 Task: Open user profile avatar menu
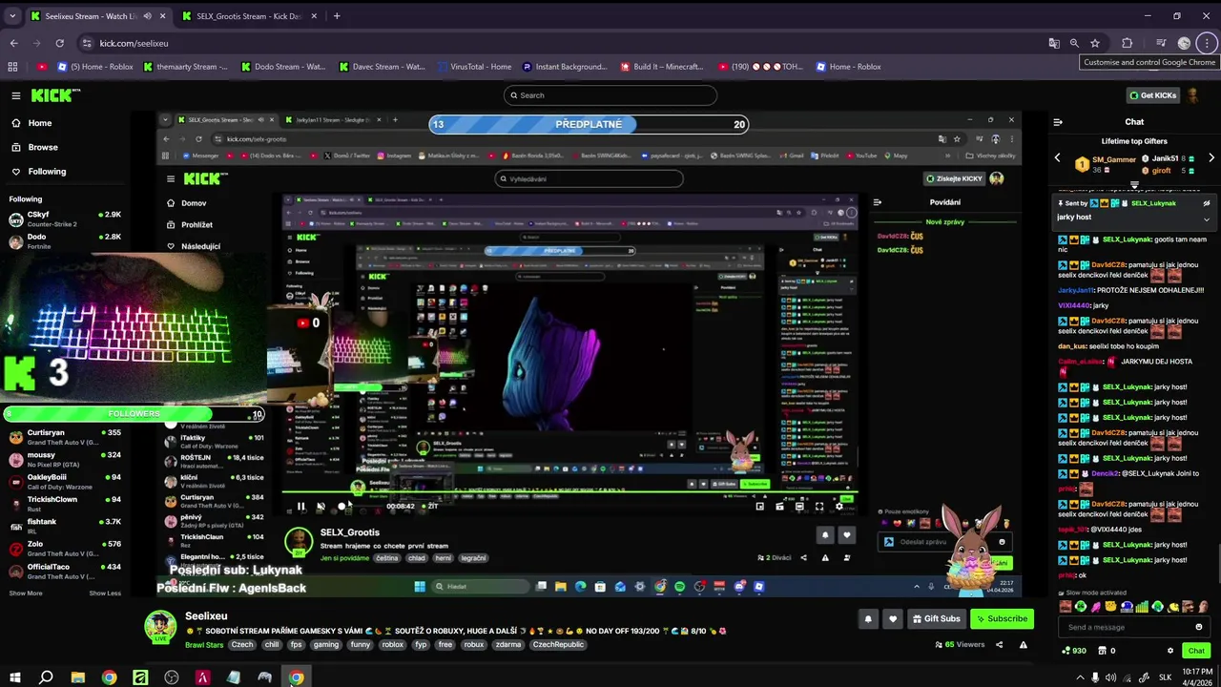pyautogui.click(x=1192, y=95)
